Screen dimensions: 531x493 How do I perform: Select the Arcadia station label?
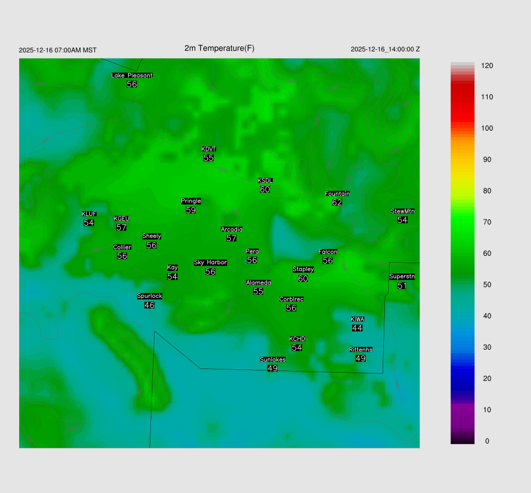pyautogui.click(x=231, y=229)
